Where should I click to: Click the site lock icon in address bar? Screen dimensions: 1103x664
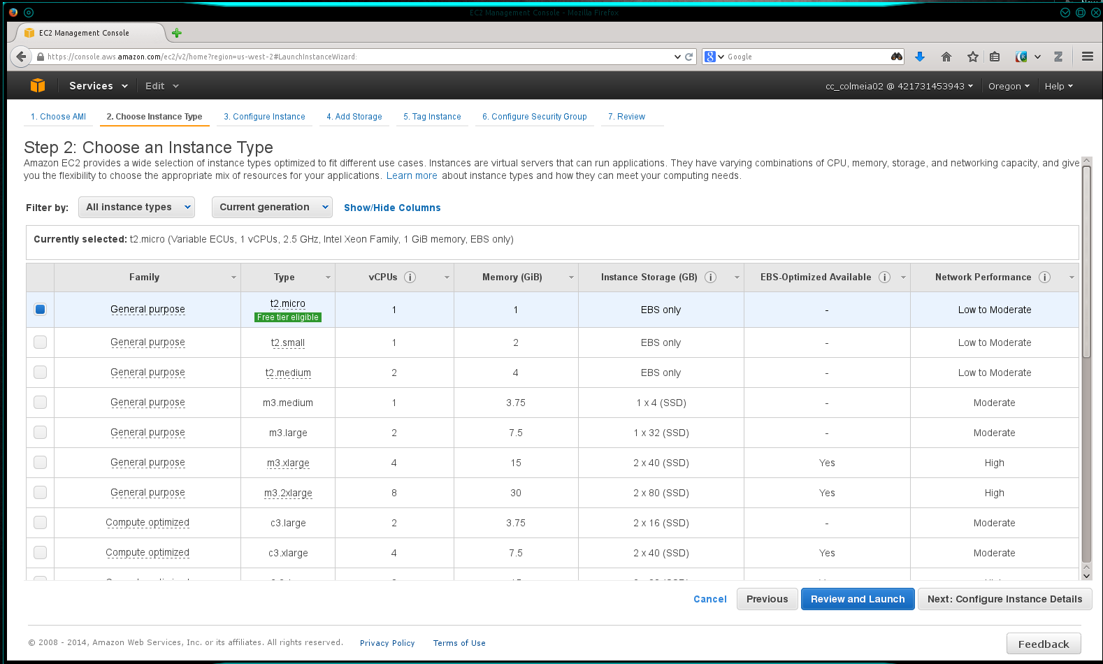[41, 57]
